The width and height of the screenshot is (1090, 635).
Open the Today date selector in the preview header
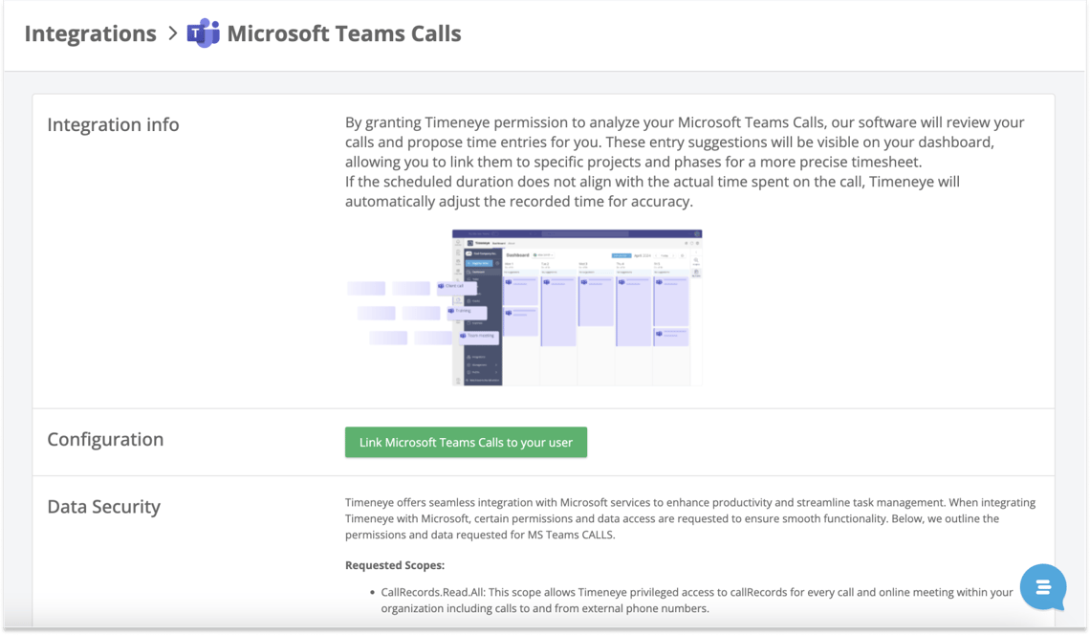[x=665, y=255]
